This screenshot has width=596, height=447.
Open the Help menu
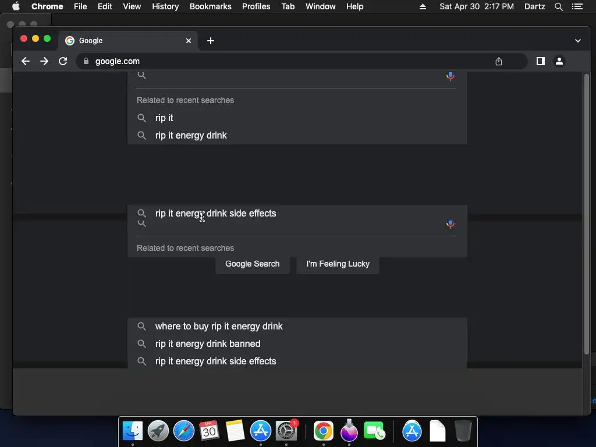tap(354, 6)
